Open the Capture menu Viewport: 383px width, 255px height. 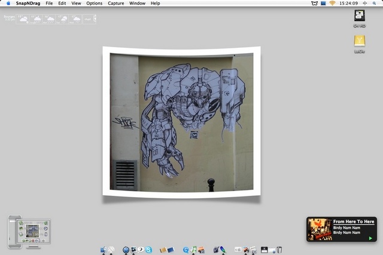(x=115, y=3)
